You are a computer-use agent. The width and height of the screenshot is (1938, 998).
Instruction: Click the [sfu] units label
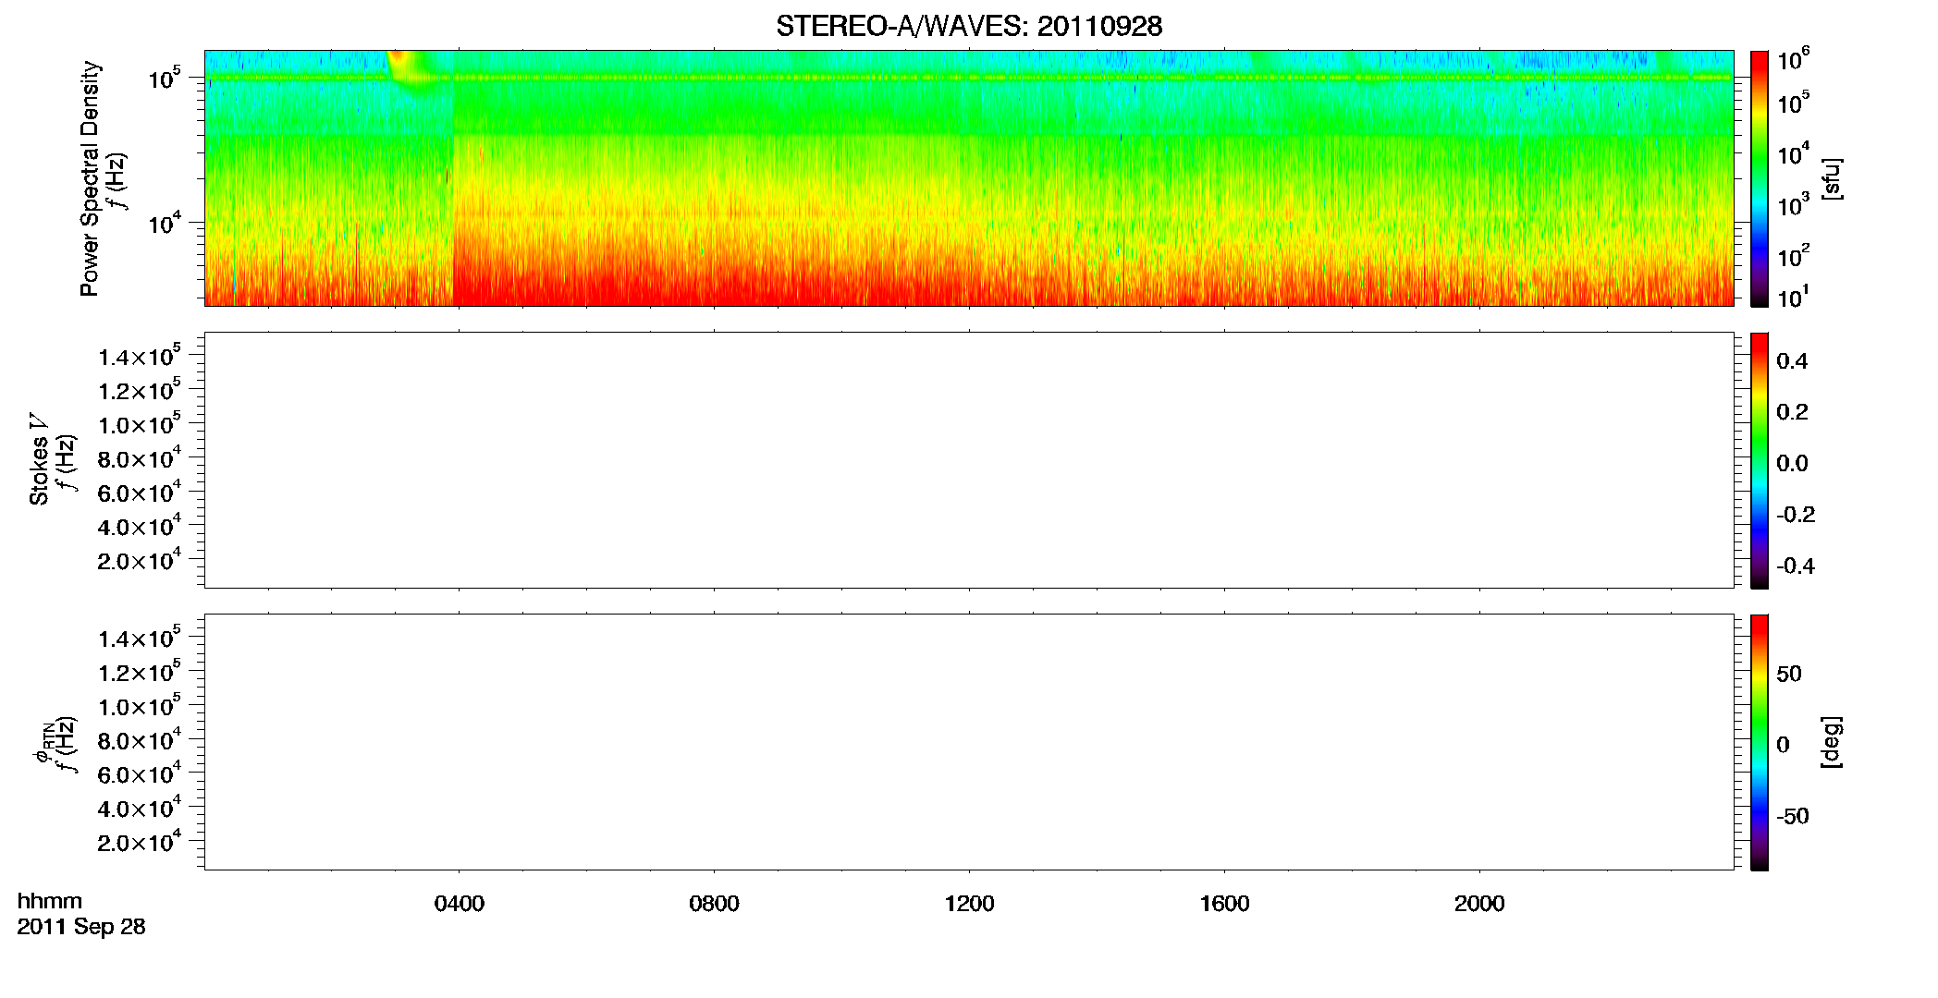[x=1831, y=179]
